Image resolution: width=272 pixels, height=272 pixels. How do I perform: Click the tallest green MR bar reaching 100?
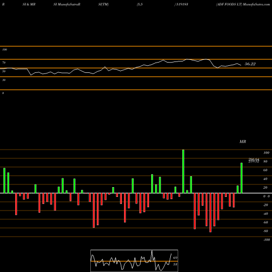(x=183, y=171)
